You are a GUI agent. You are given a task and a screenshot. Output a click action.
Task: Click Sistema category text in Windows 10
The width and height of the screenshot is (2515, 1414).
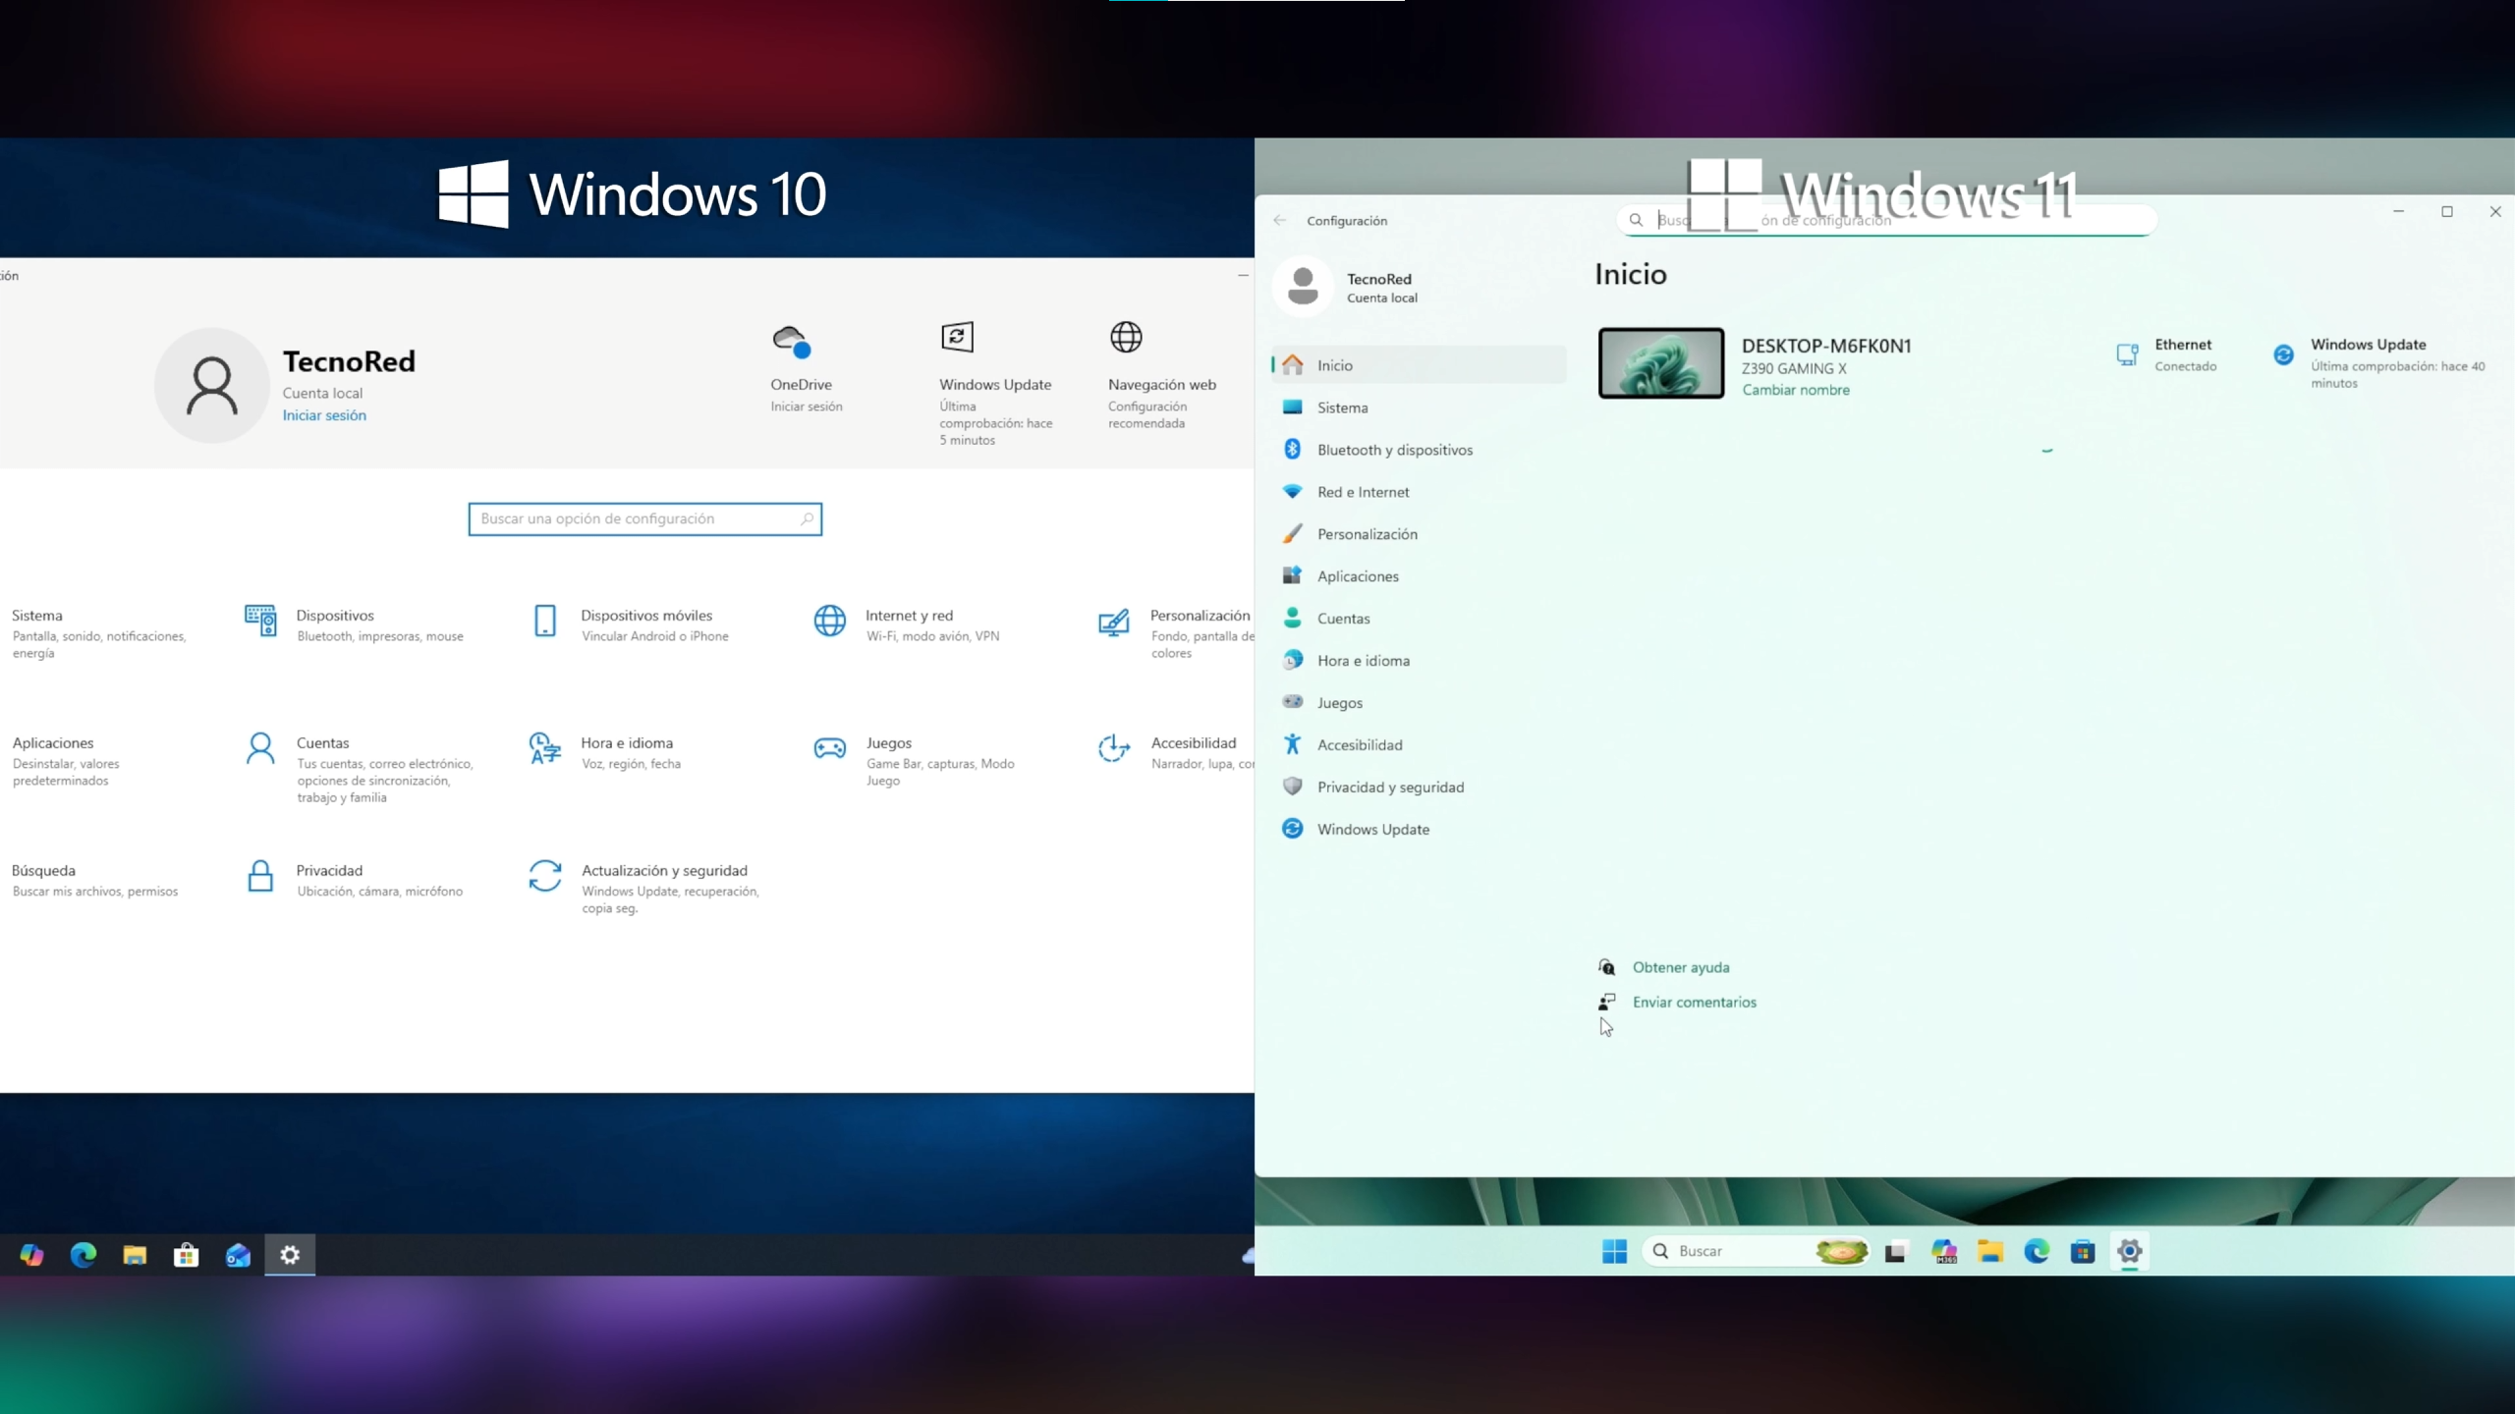point(37,616)
